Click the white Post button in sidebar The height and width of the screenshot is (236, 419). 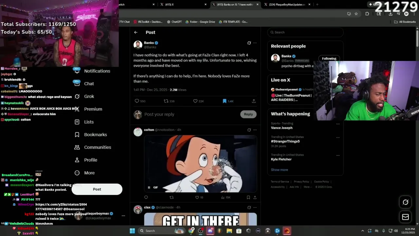click(97, 189)
